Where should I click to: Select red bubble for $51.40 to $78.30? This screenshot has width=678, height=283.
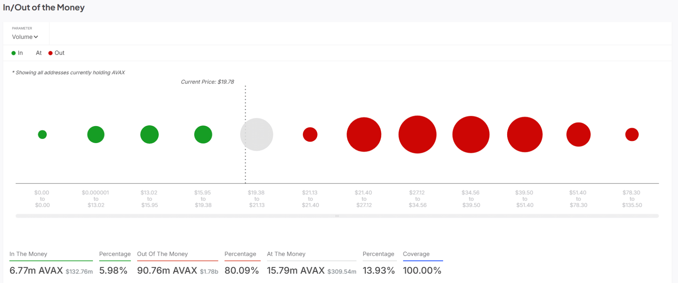coord(578,135)
